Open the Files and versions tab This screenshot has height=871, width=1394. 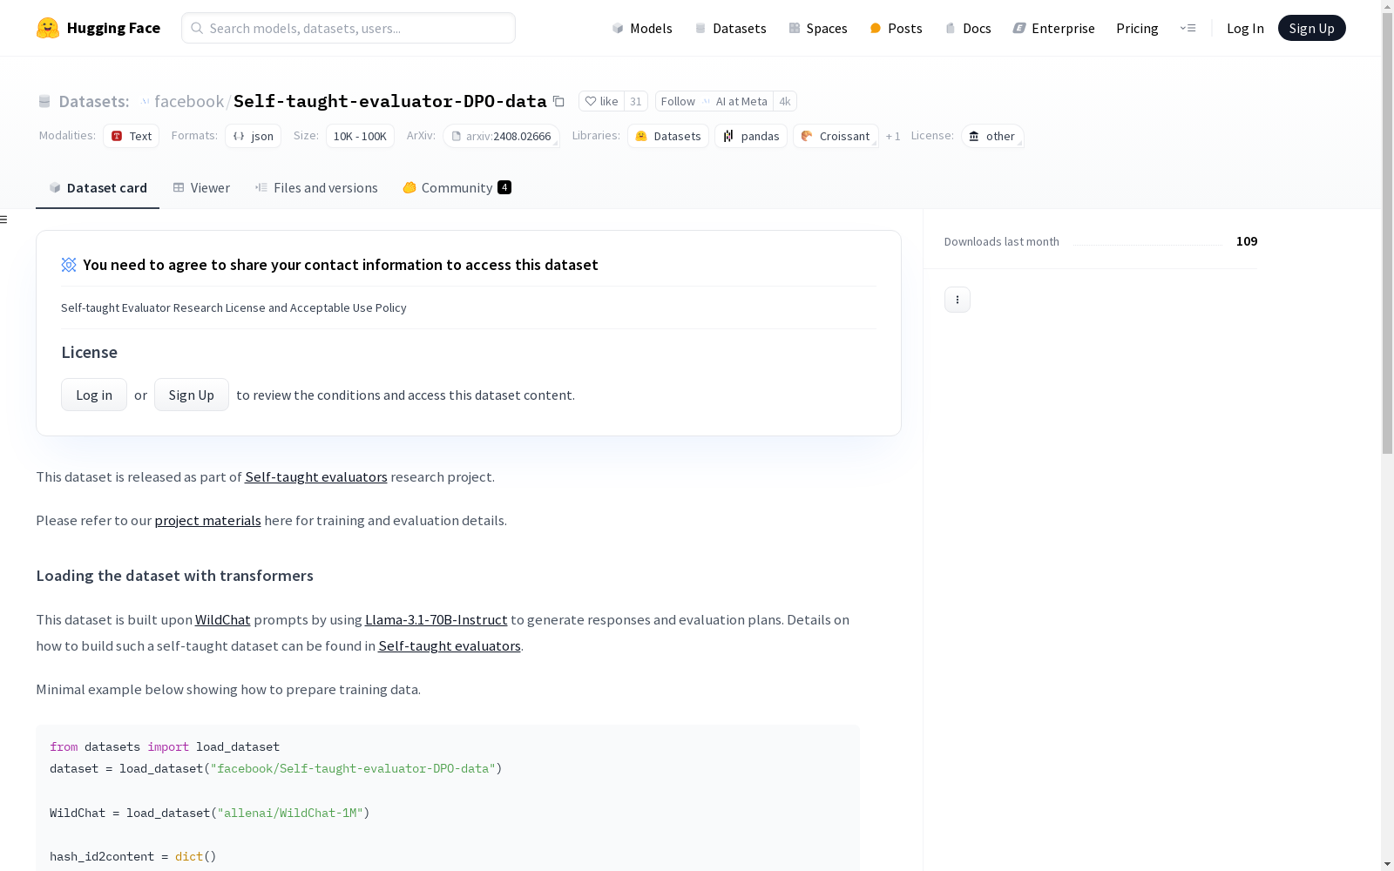(x=316, y=187)
